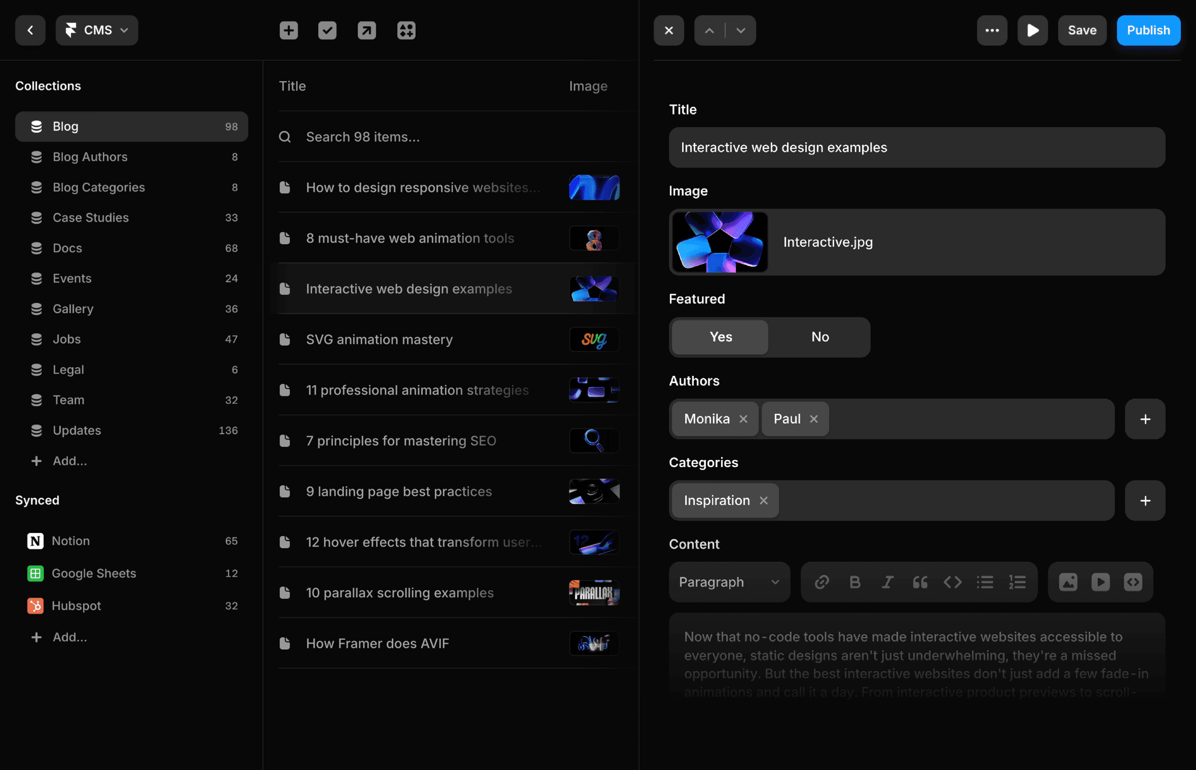Click the checkmark select icon in toolbar
The image size is (1196, 770).
click(x=327, y=30)
